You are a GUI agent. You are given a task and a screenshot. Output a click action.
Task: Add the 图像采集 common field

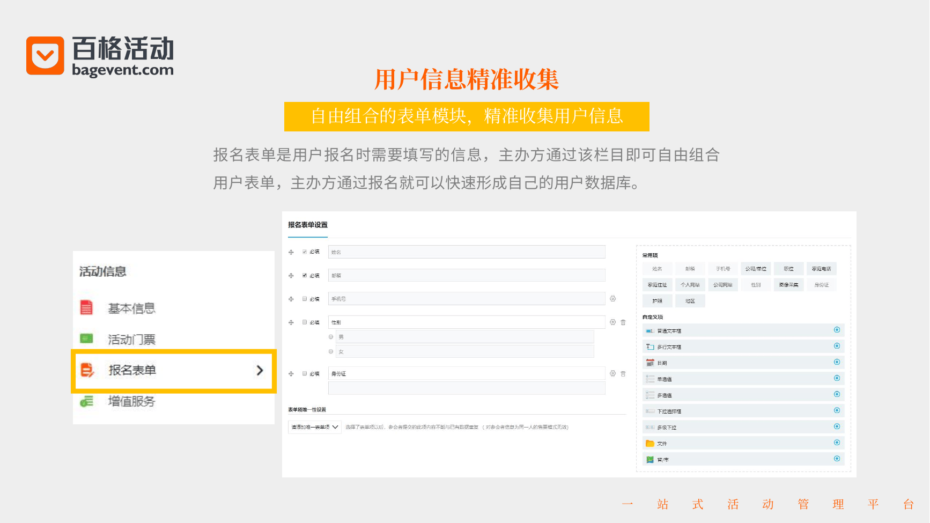[788, 285]
